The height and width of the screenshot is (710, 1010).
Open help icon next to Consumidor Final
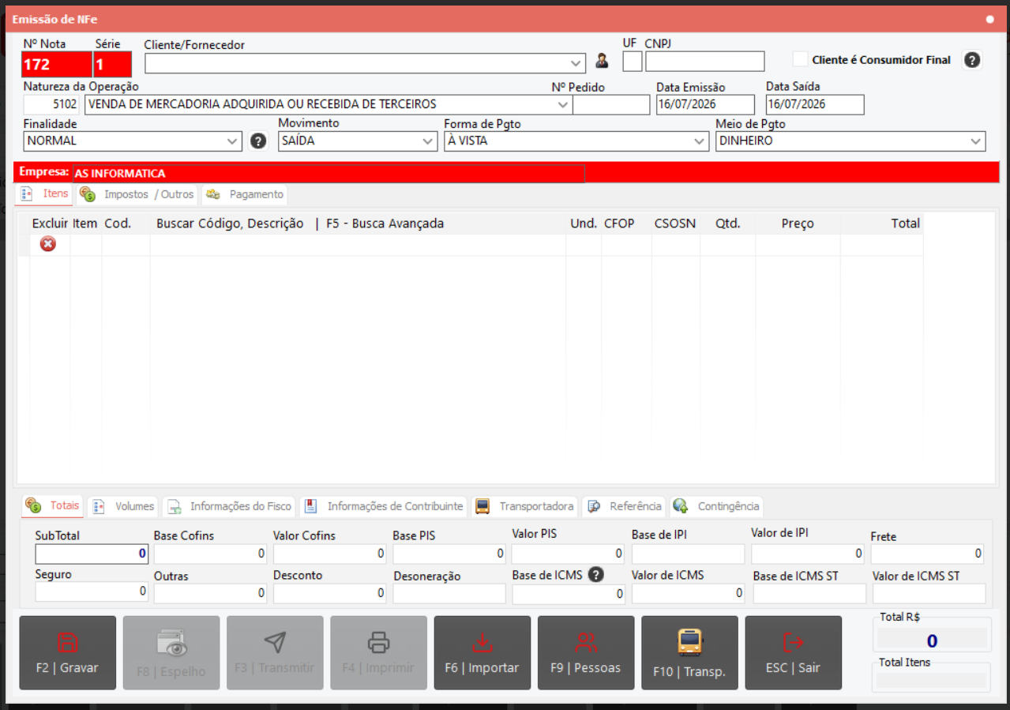[972, 60]
